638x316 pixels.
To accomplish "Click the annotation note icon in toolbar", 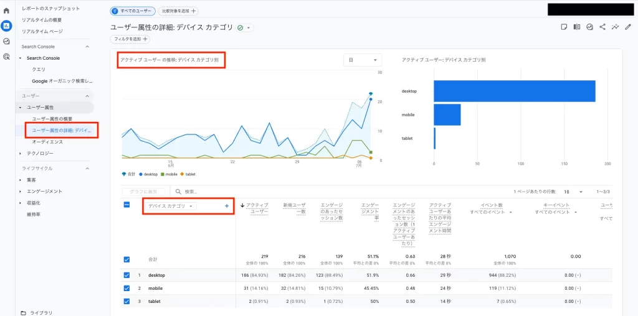I will [564, 27].
